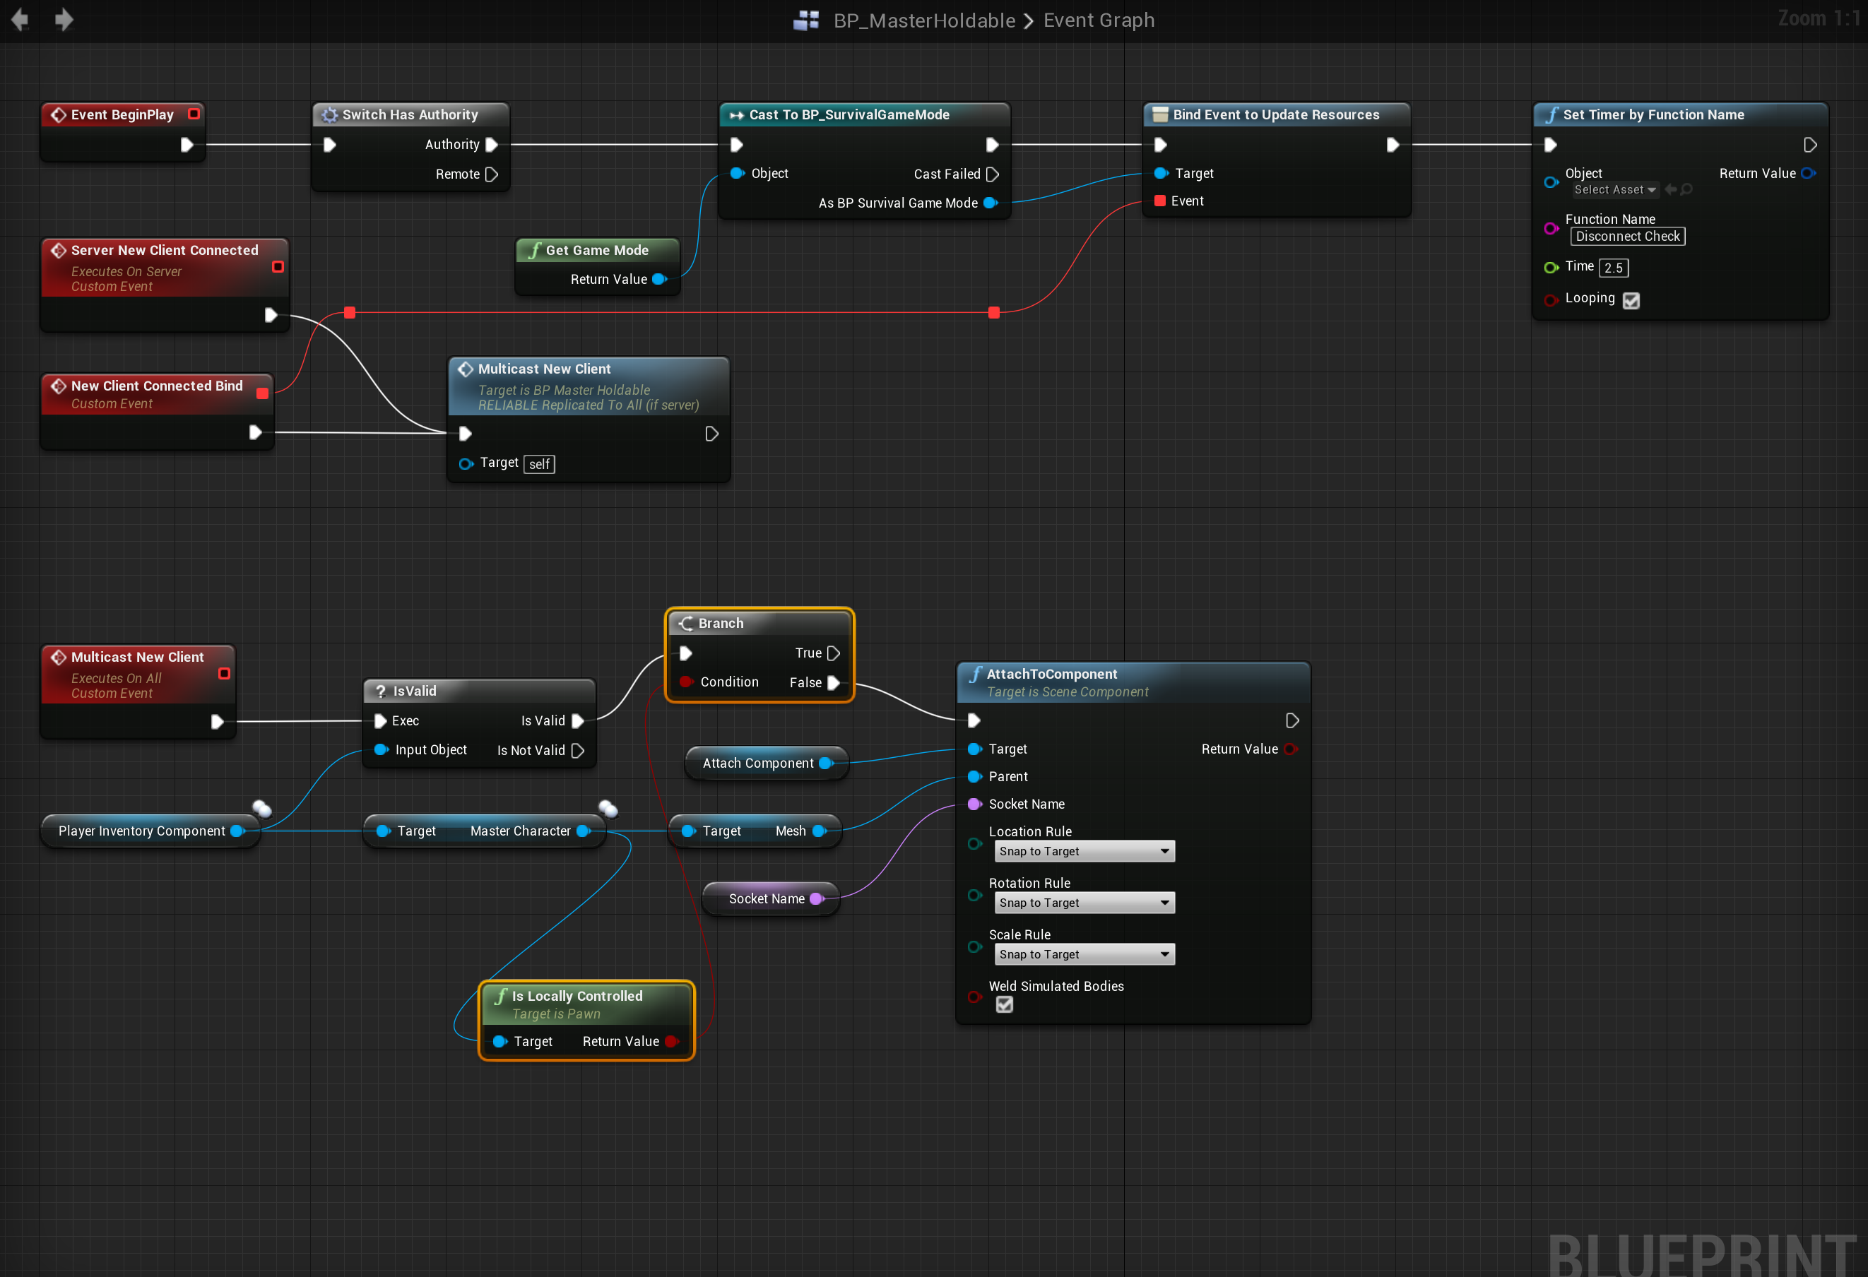Click the Switch Has Authority gear icon
This screenshot has height=1277, width=1868.
click(329, 115)
